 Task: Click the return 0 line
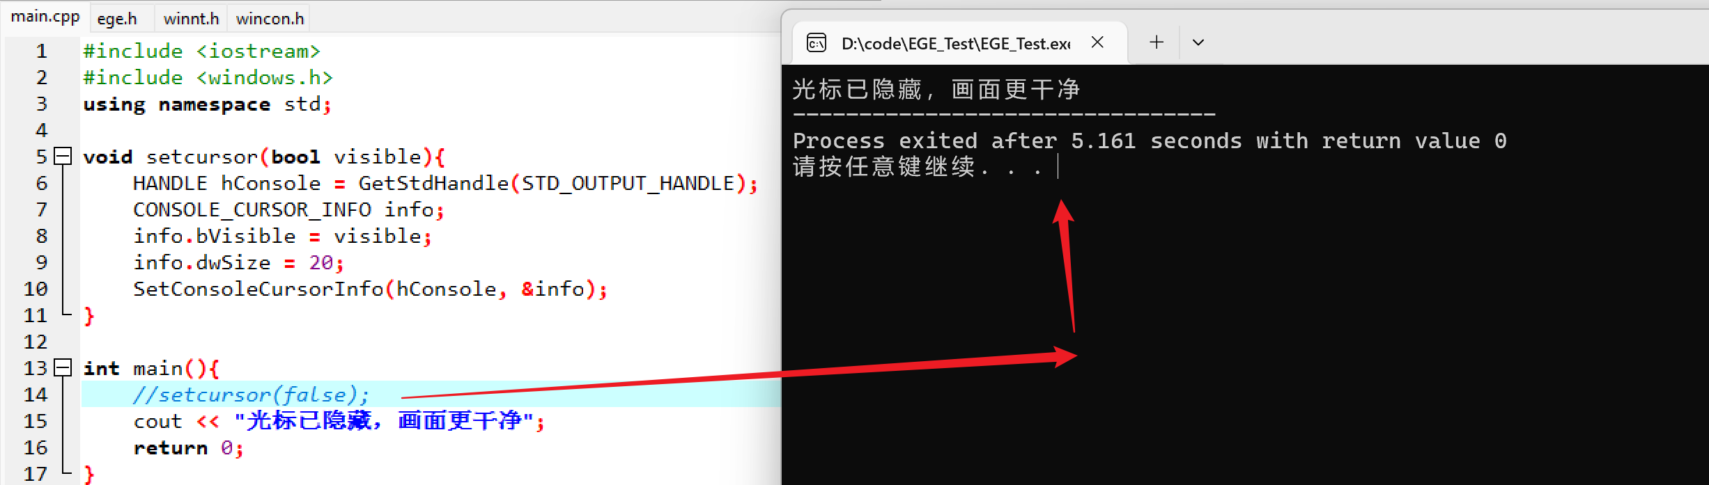point(188,447)
